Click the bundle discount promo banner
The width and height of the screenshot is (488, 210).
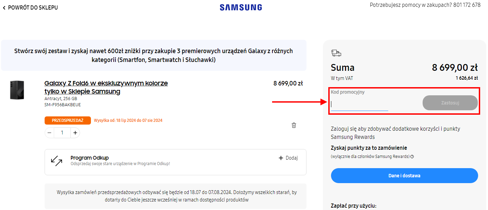tap(154, 55)
